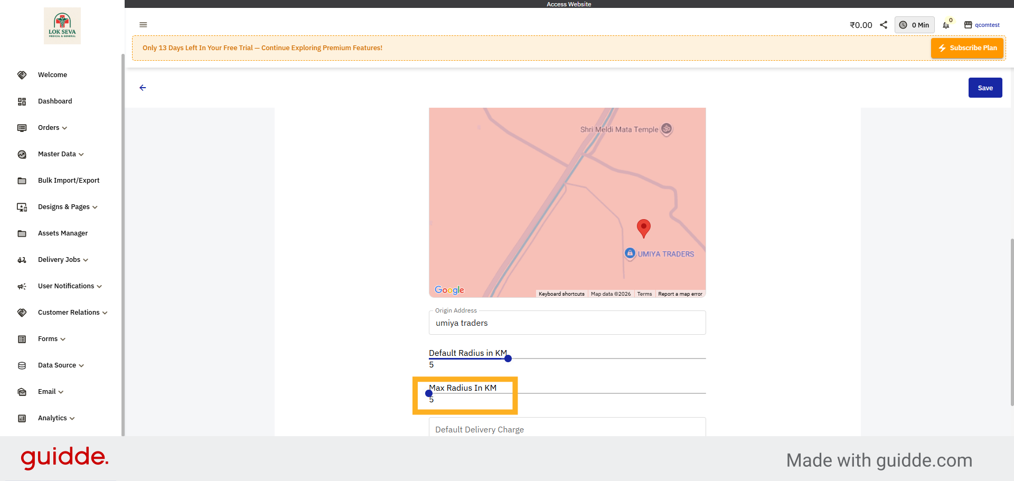Click the Default Radius slider handle

click(508, 359)
